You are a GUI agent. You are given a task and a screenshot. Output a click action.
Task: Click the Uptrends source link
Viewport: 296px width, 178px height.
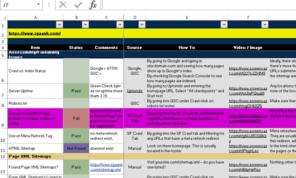coord(135,91)
